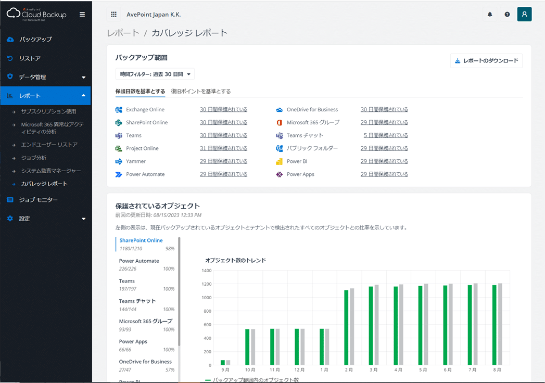Click the protected objects list scrollbar

click(180, 291)
